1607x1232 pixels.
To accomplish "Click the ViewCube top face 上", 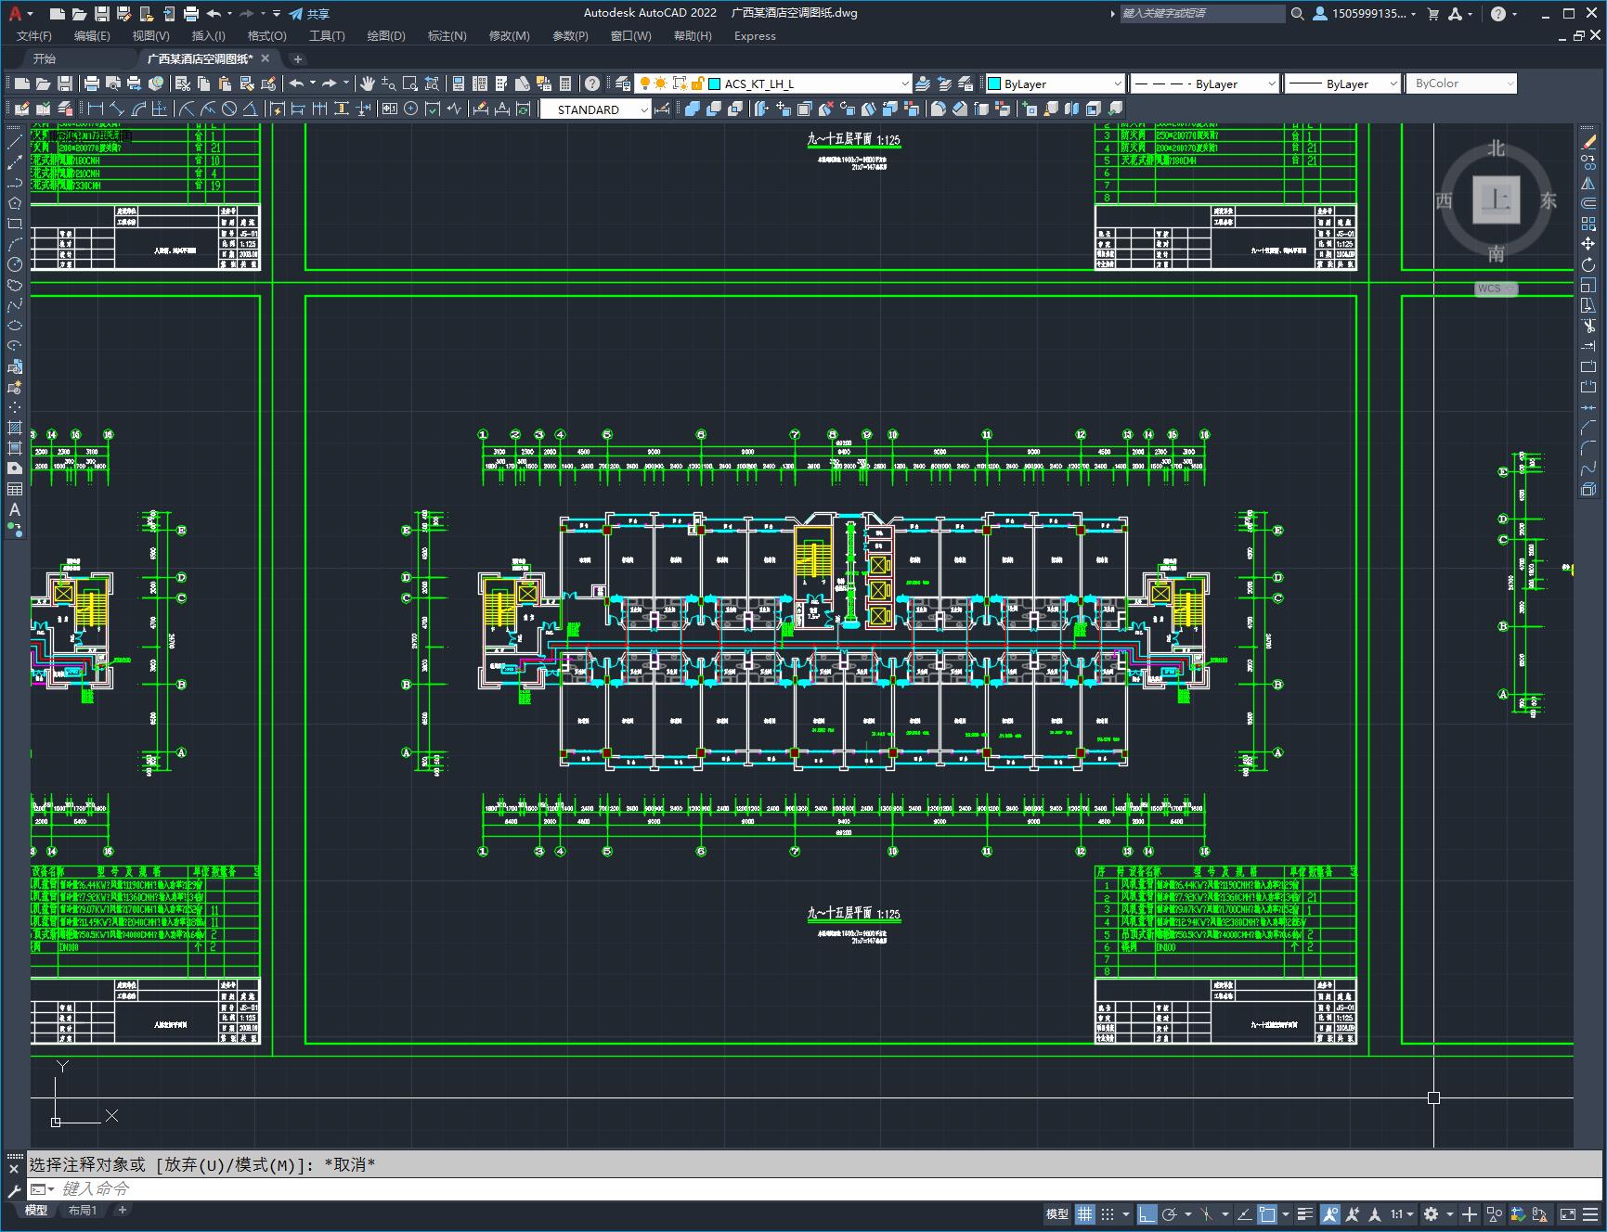I will click(x=1497, y=199).
